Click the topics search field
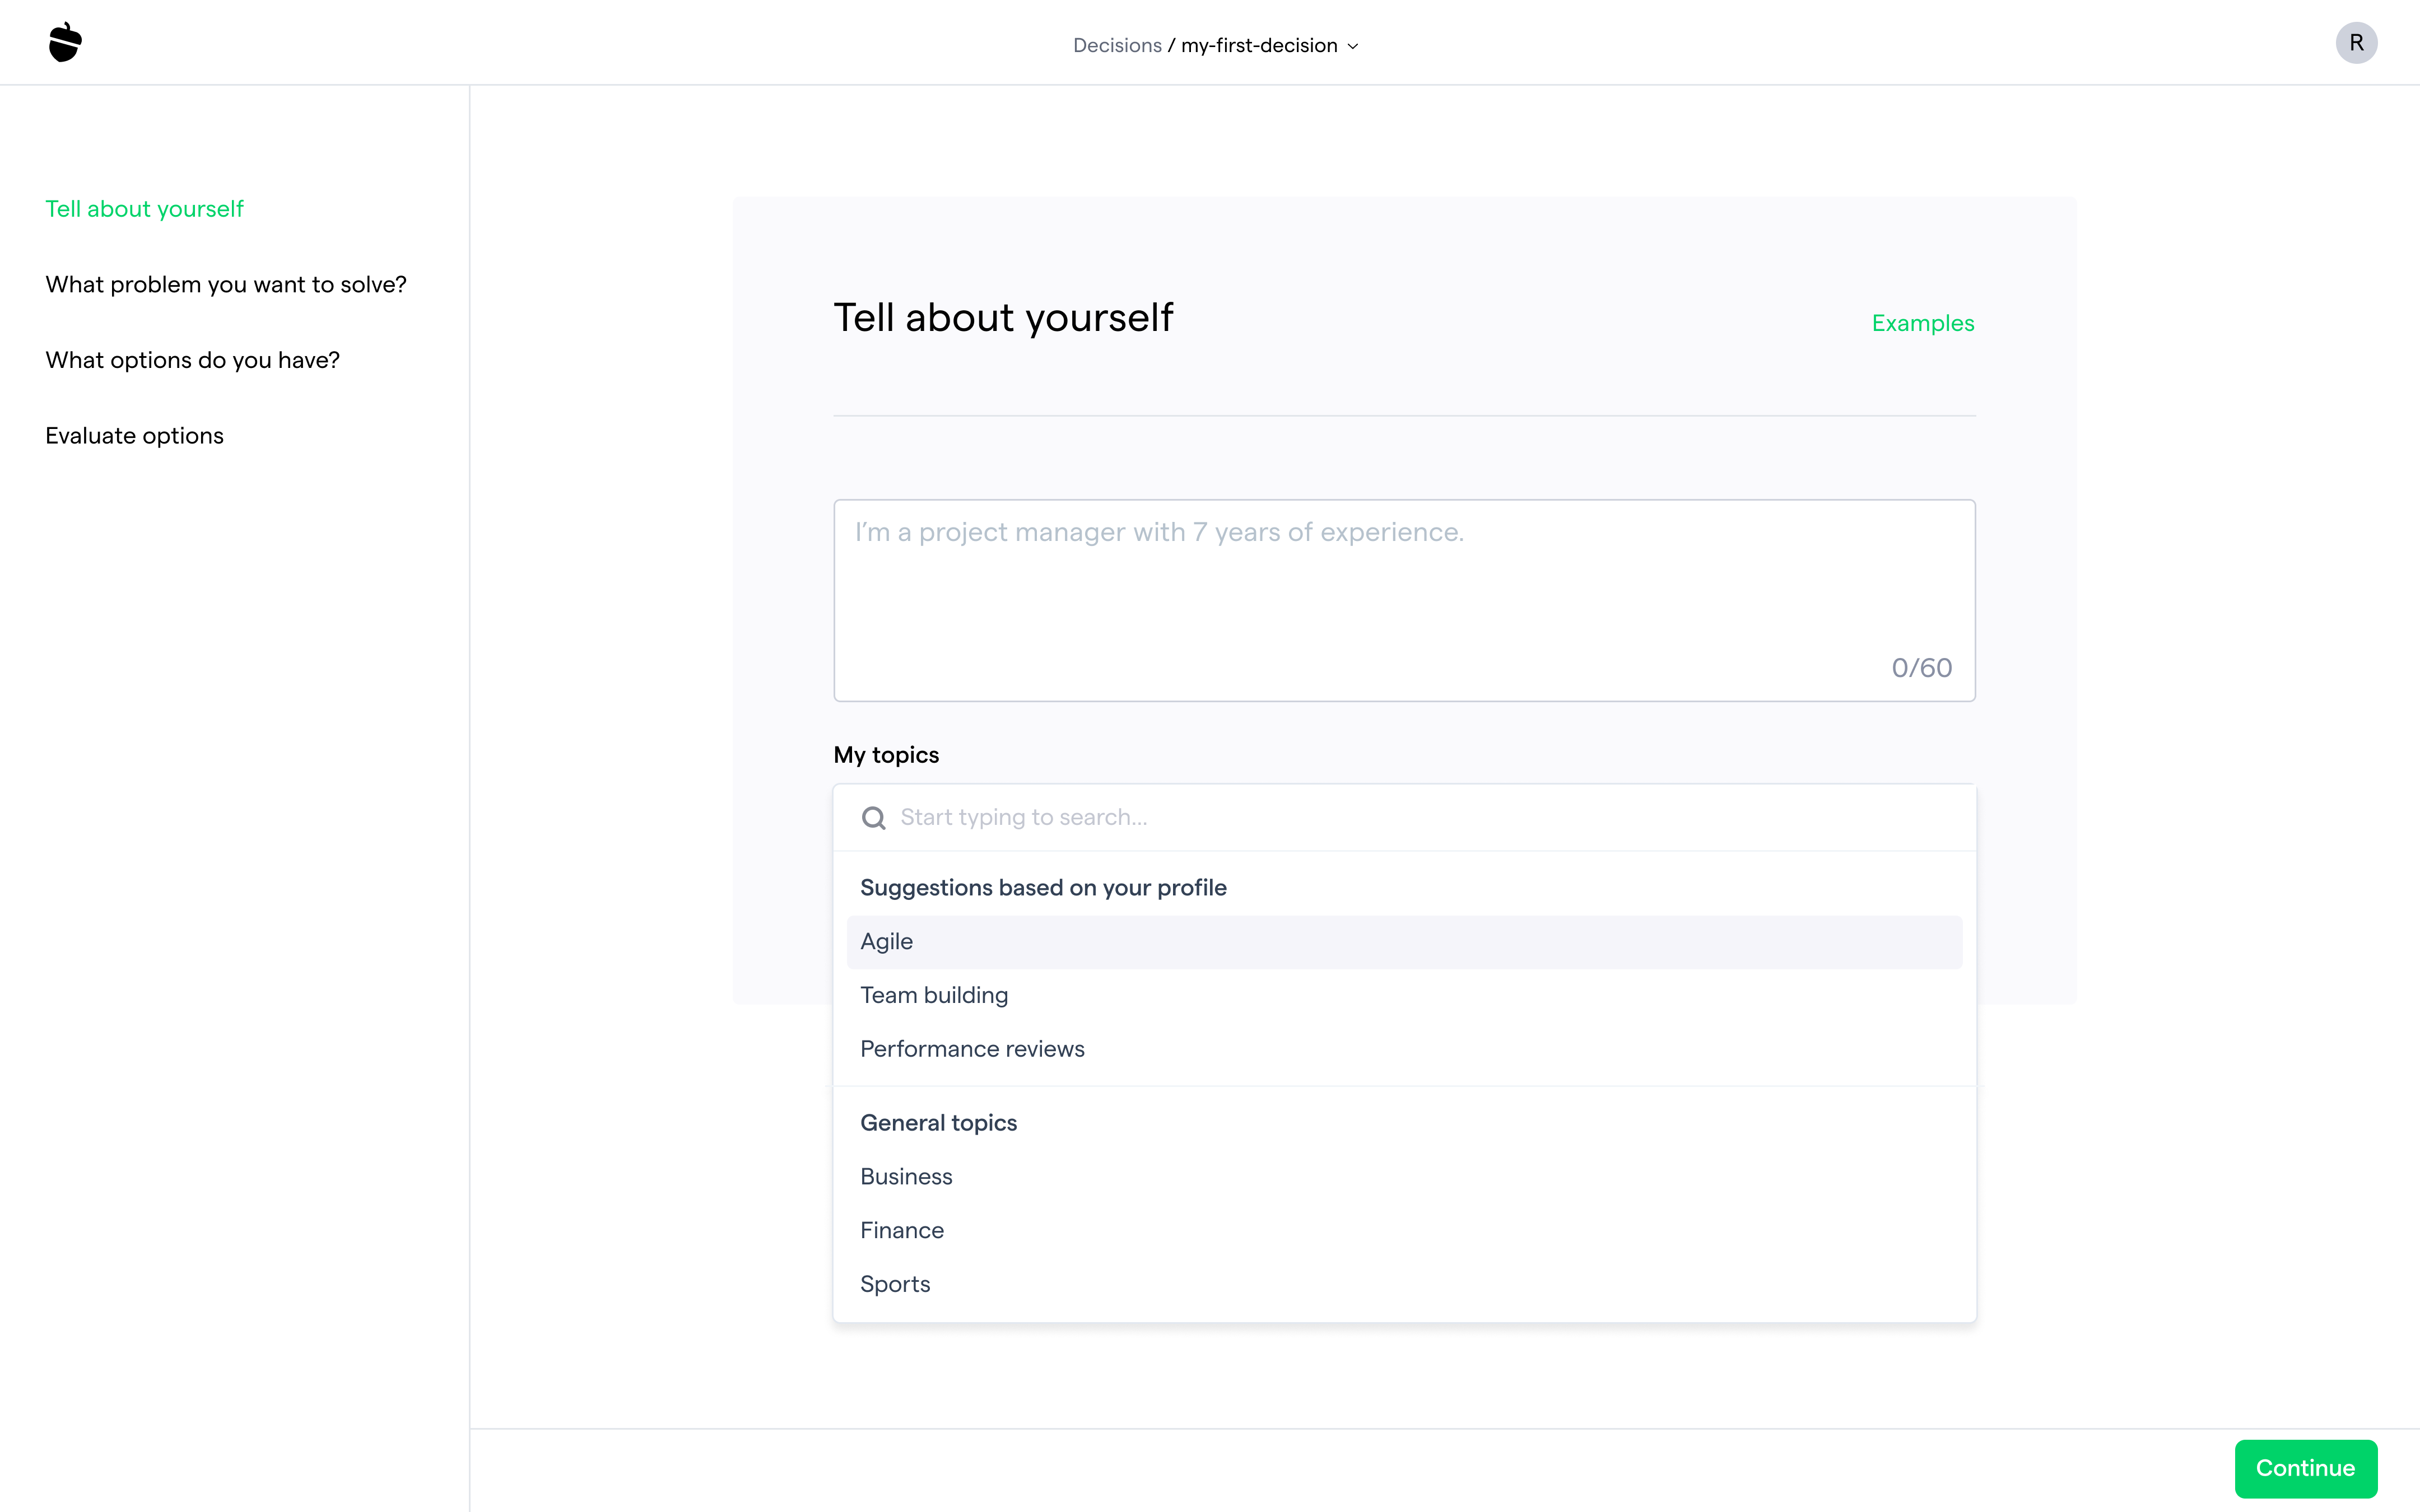Screen dimensions: 2420x1512 pos(1404,817)
